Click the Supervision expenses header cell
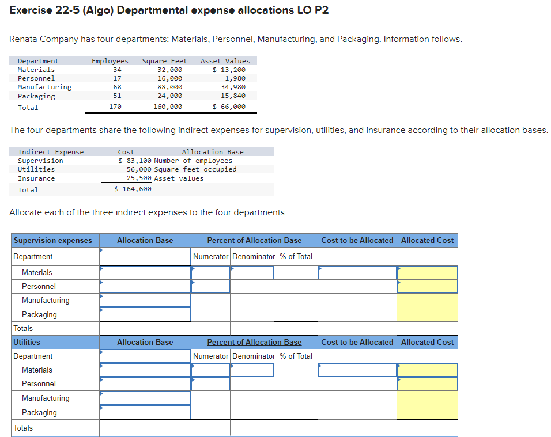The height and width of the screenshot is (437, 551). (54, 240)
